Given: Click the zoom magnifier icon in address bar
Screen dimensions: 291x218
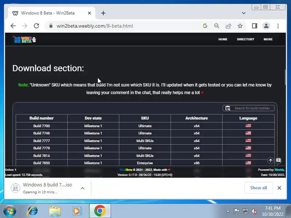Looking at the screenshot, I should click(216, 26).
